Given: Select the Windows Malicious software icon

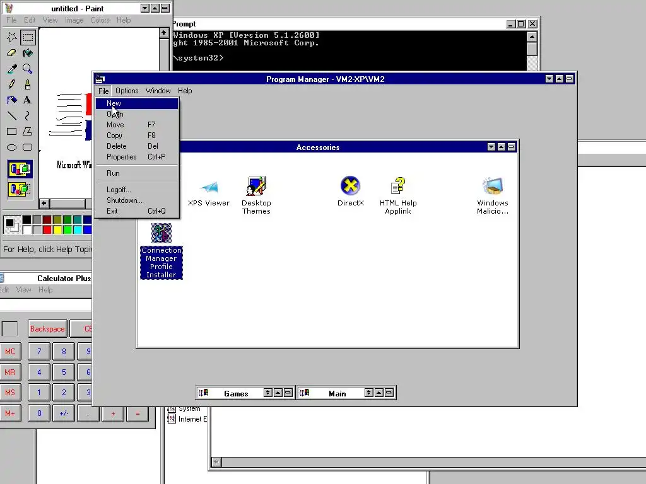Looking at the screenshot, I should coord(493,195).
